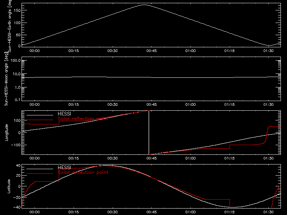The height and width of the screenshot is (215, 287).
Task: Select HESSI legend text in Latitude plot
Action: coord(64,167)
